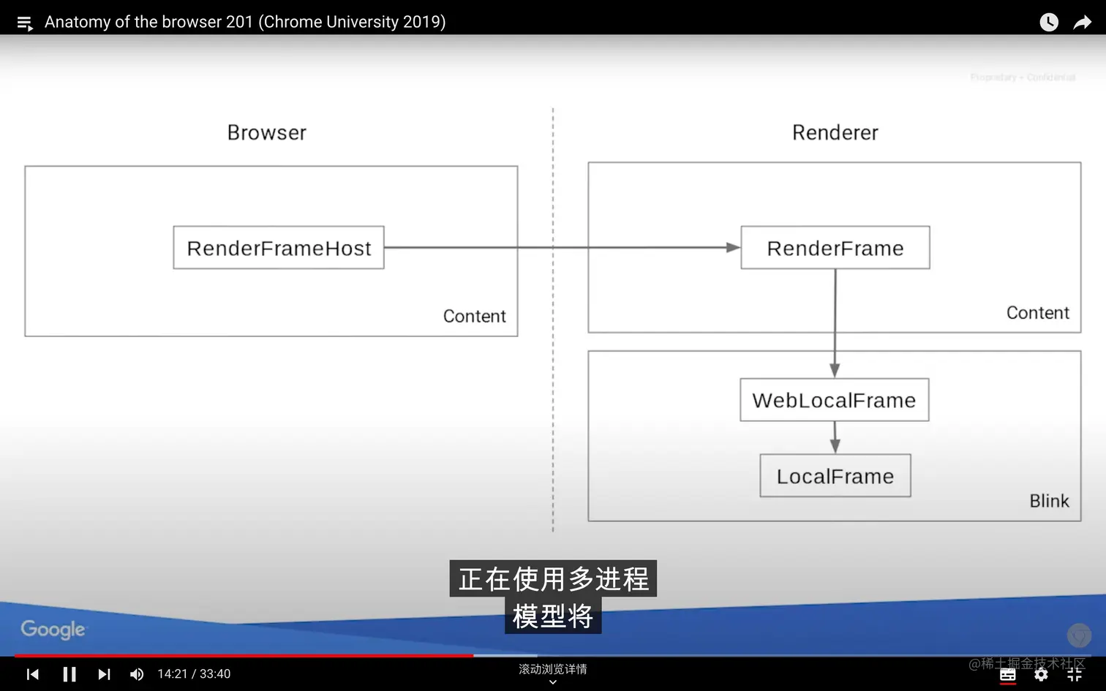The image size is (1106, 691).
Task: Skip to the next video
Action: 104,674
